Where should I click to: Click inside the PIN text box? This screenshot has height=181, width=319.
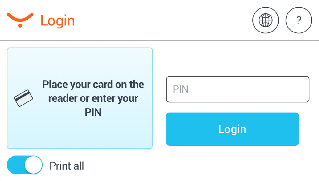point(238,89)
